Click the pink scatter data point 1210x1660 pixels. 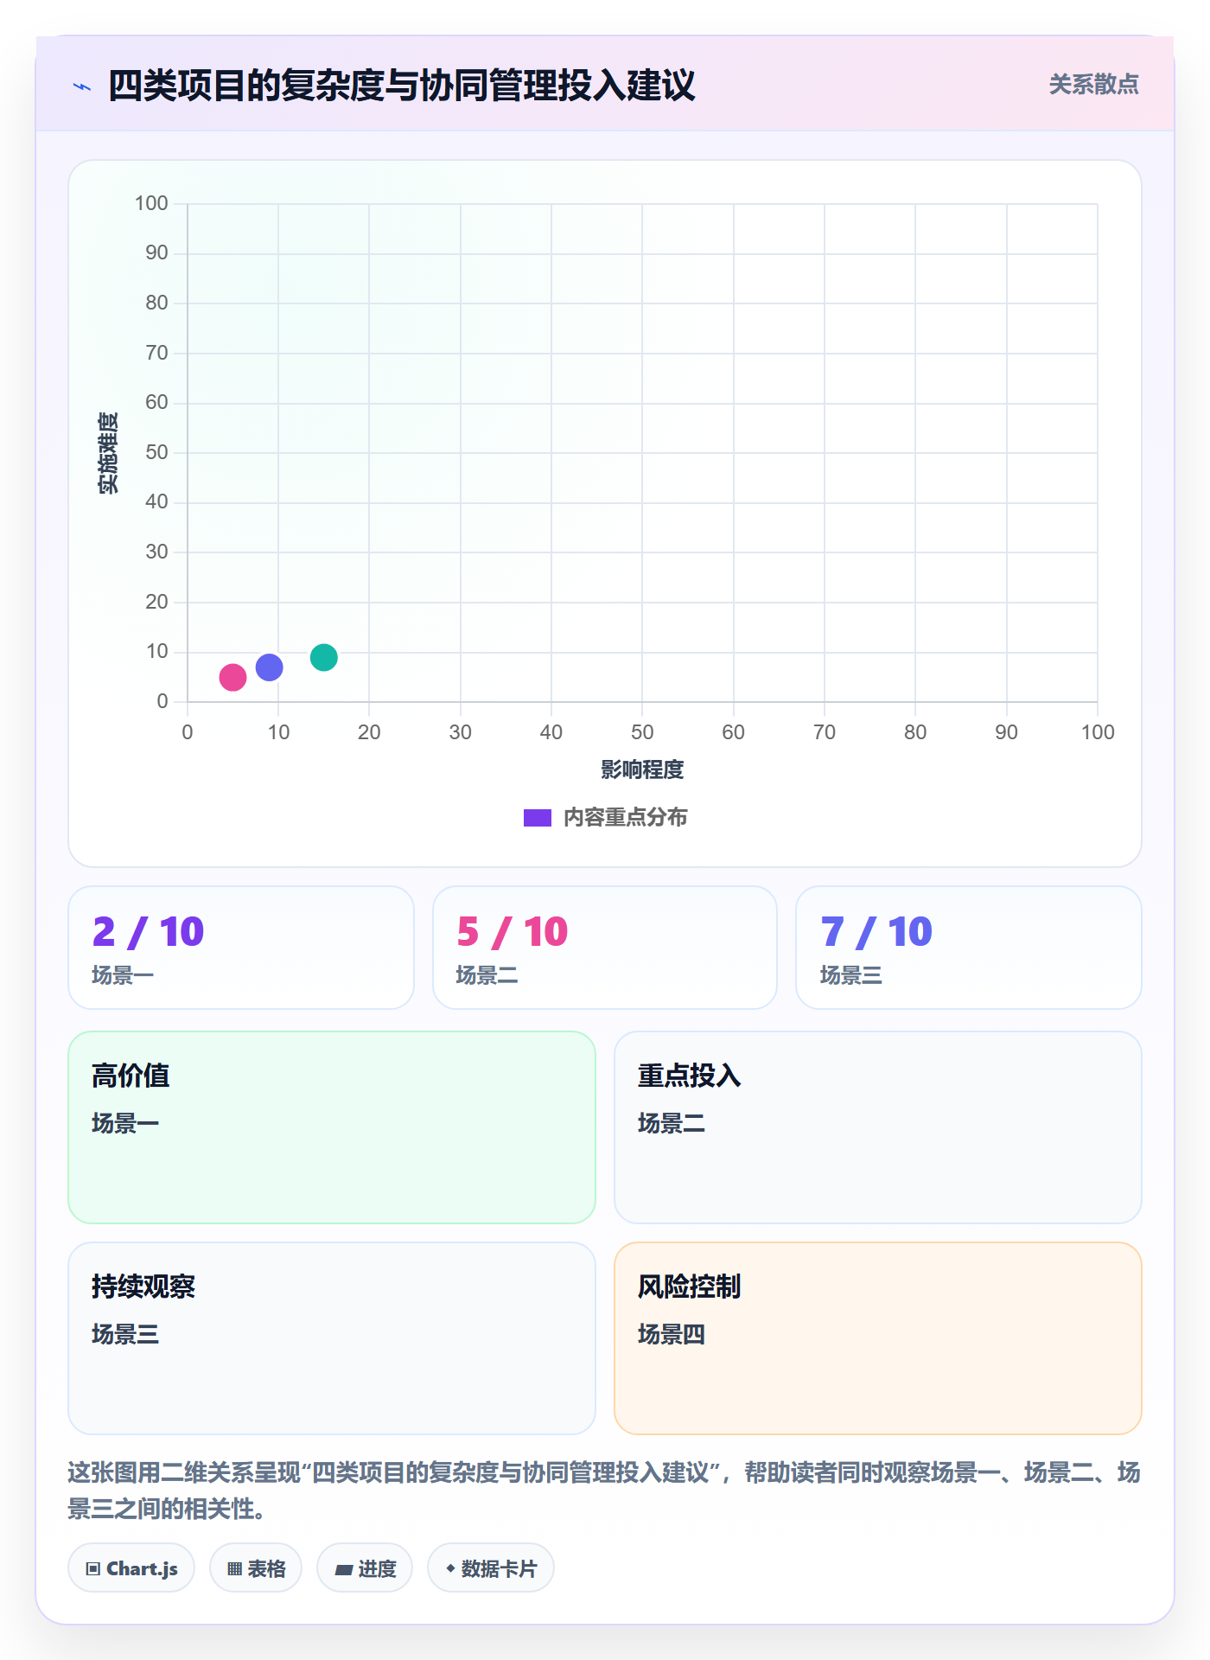[x=232, y=677]
